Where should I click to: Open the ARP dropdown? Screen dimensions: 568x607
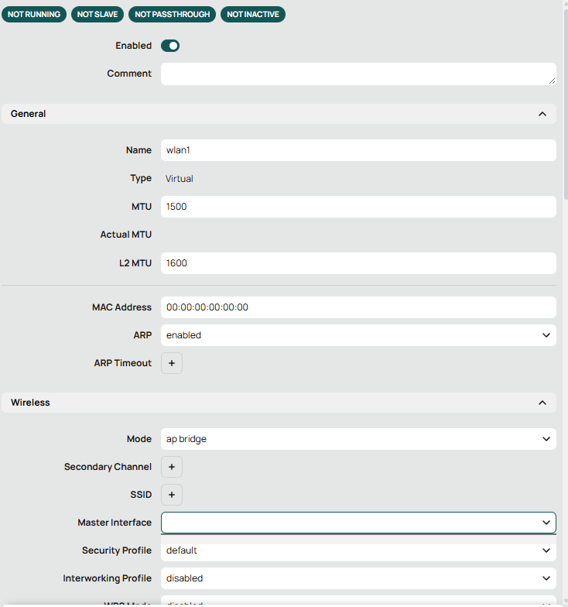pyautogui.click(x=358, y=335)
